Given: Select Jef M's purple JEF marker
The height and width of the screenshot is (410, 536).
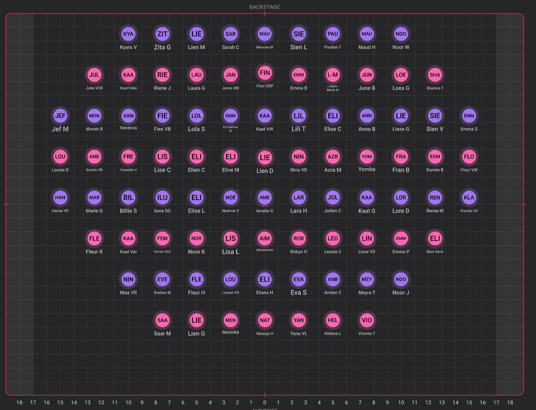Looking at the screenshot, I should pos(60,116).
